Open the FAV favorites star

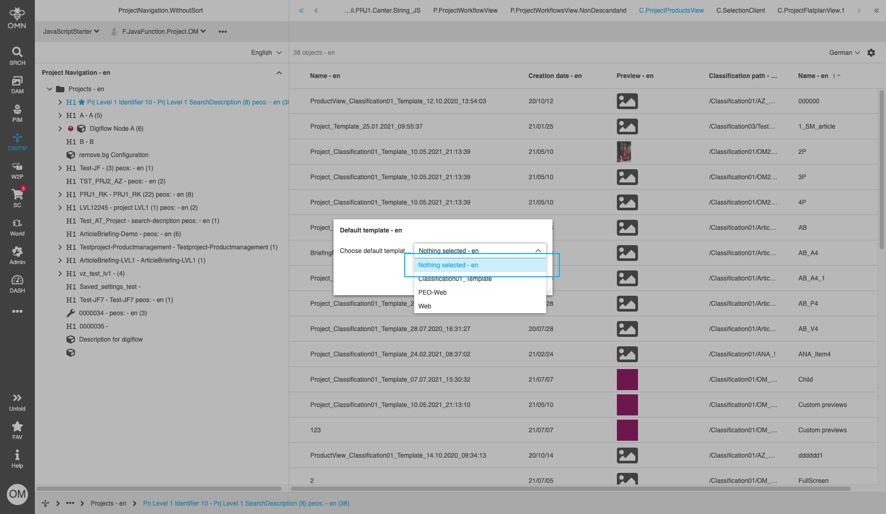pos(17,430)
